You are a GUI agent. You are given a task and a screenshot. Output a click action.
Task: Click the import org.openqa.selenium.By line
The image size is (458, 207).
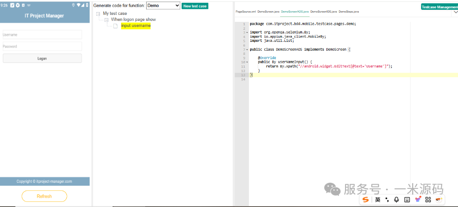pos(280,32)
